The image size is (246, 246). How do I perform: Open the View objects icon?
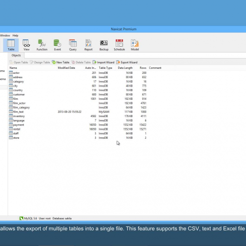(x=26, y=45)
